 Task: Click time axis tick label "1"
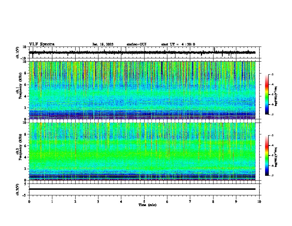52,202
